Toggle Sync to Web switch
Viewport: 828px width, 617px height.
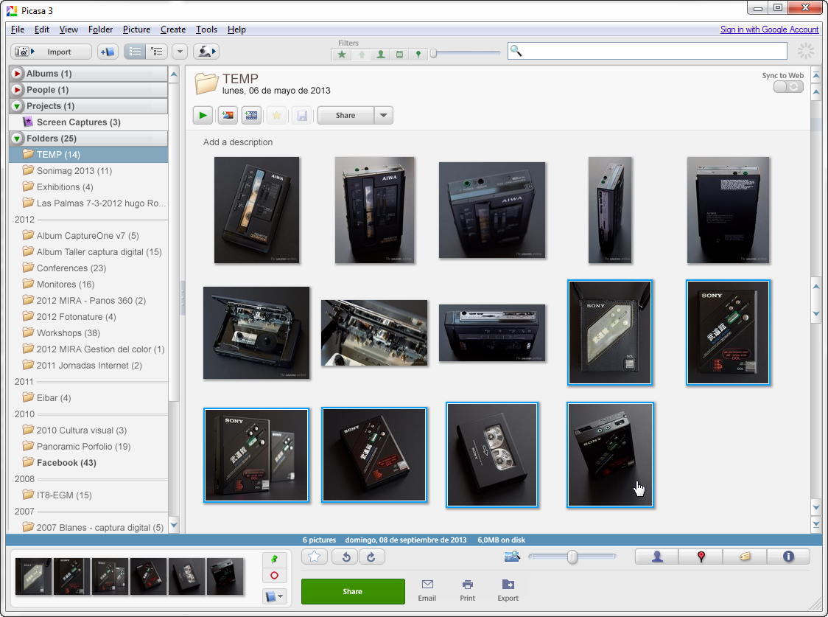click(788, 87)
